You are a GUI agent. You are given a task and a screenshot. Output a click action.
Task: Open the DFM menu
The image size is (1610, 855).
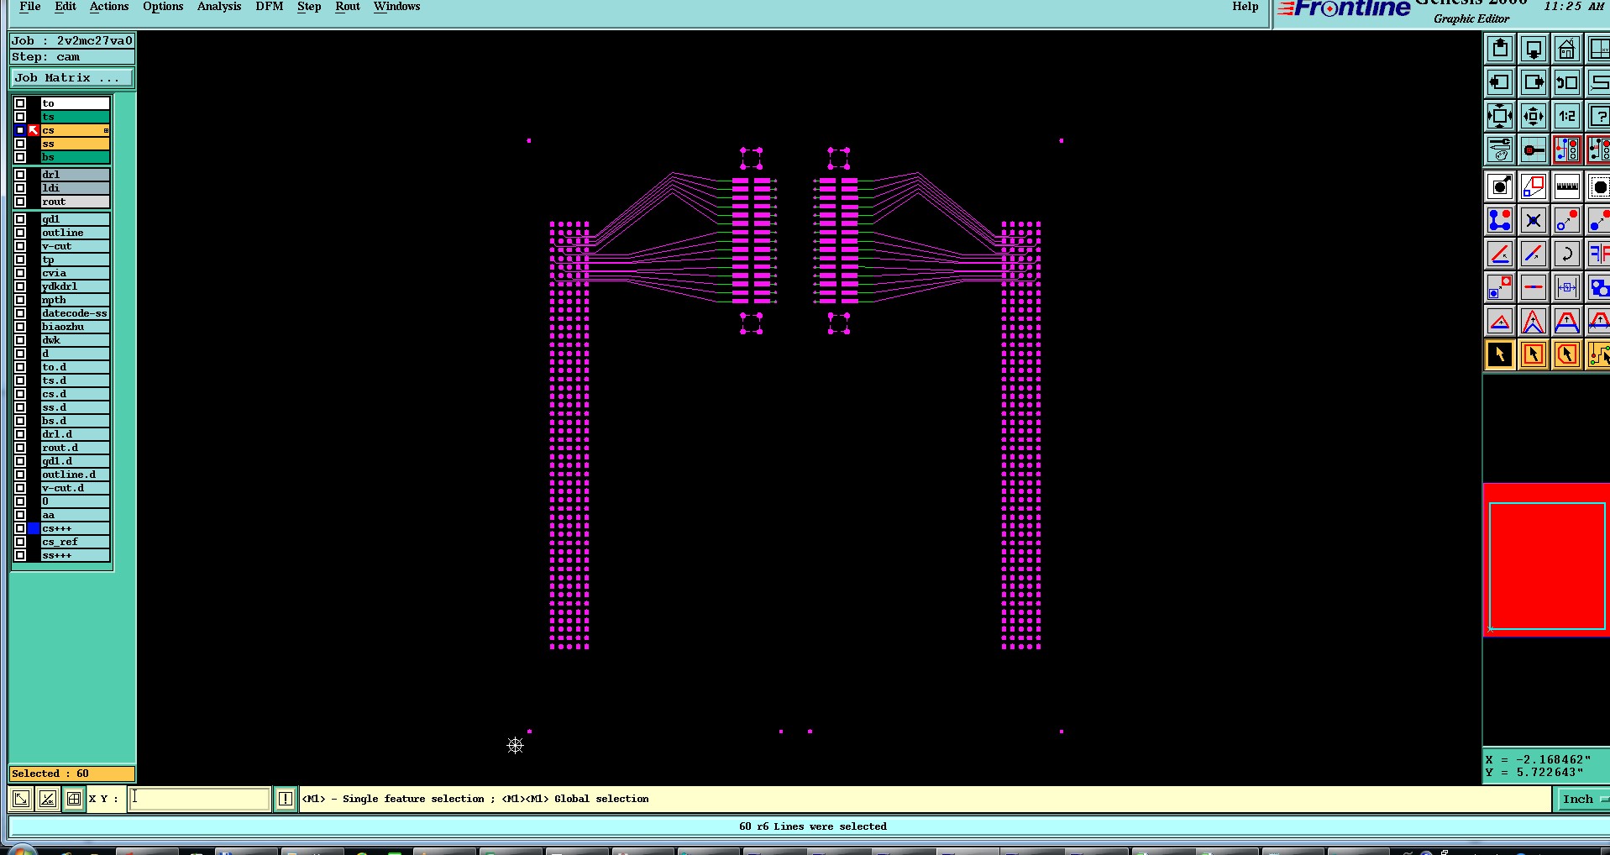[x=270, y=7]
